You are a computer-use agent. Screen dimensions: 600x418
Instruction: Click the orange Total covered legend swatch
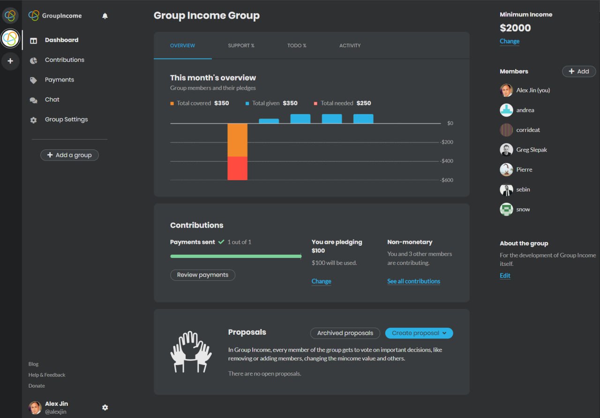tap(172, 103)
